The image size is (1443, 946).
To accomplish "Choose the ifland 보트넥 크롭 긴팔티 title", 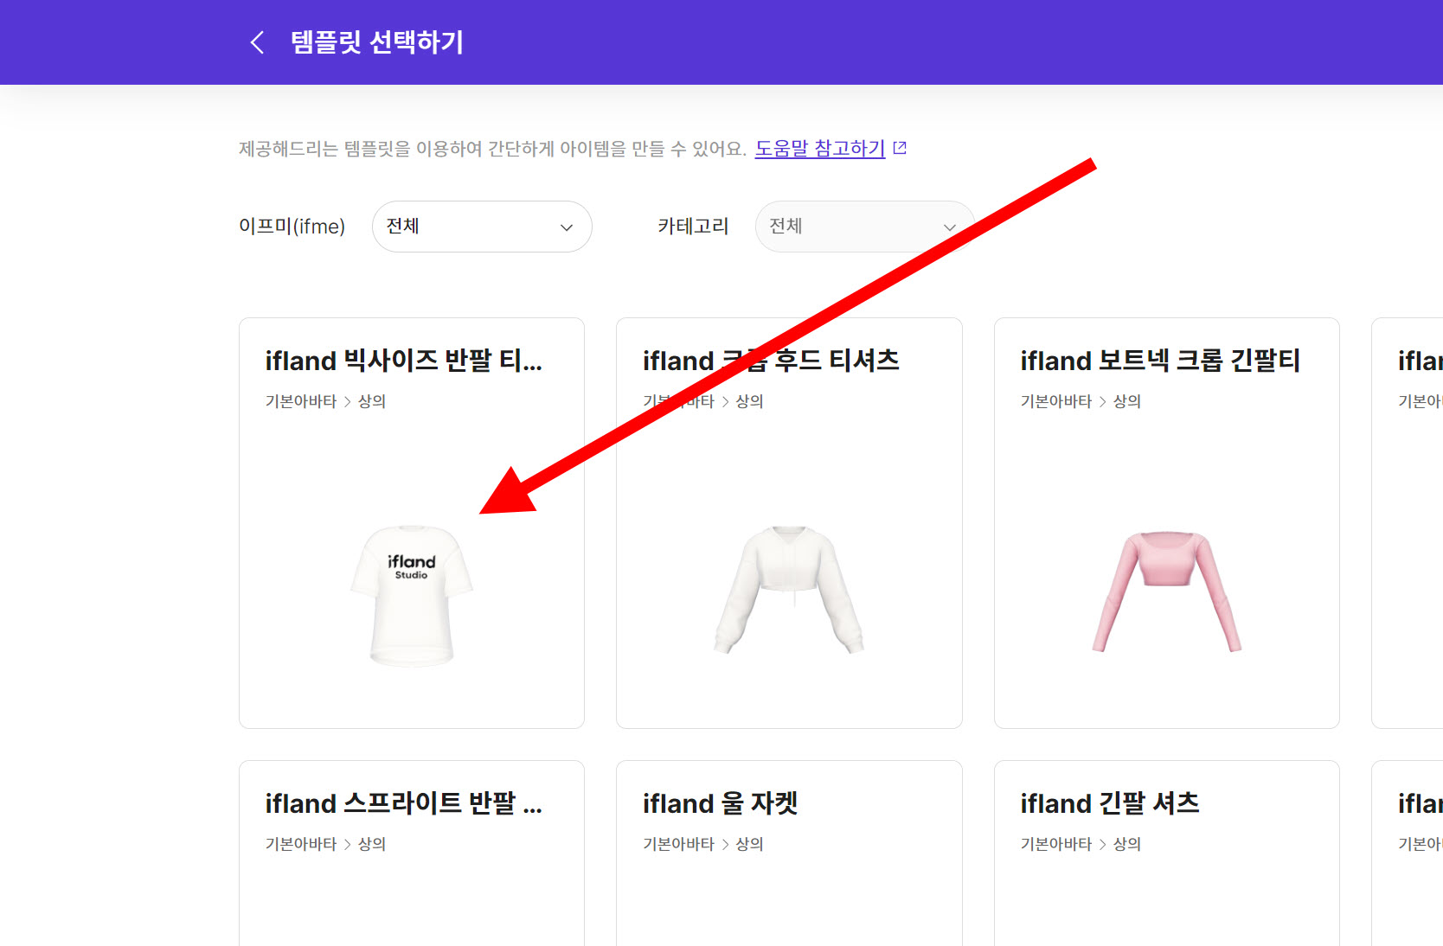I will coord(1160,361).
